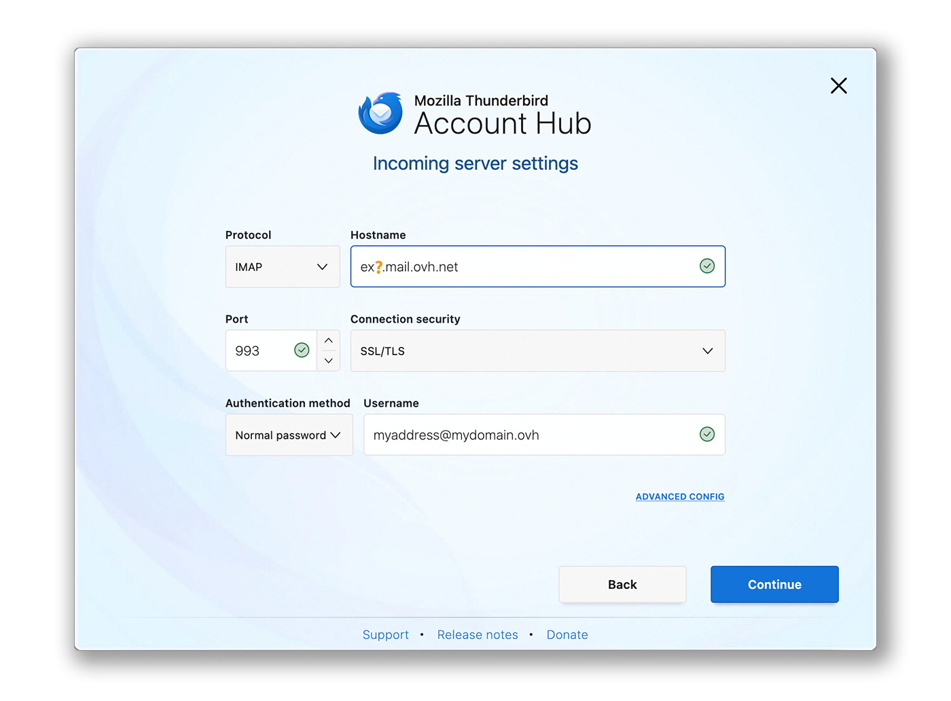Go back with the Back button
The image size is (951, 701).
click(622, 584)
